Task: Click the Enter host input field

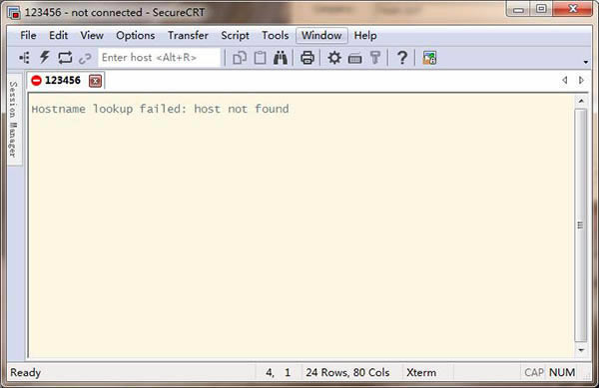Action: [160, 58]
